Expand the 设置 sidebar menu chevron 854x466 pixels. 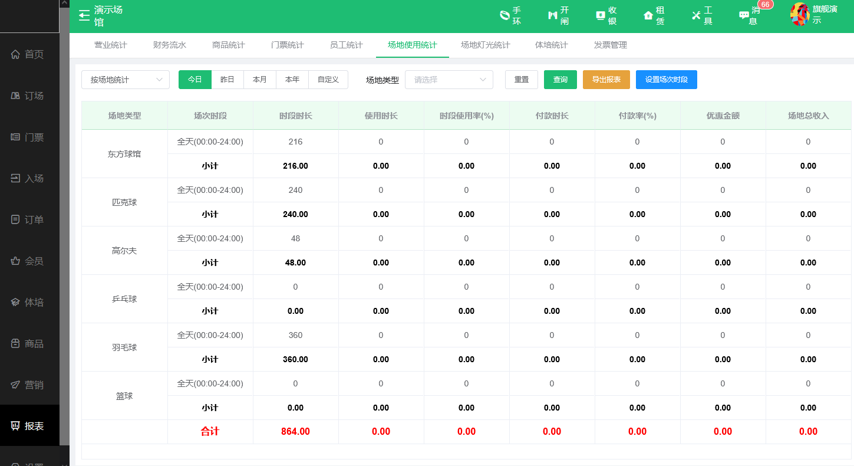tap(64, 464)
